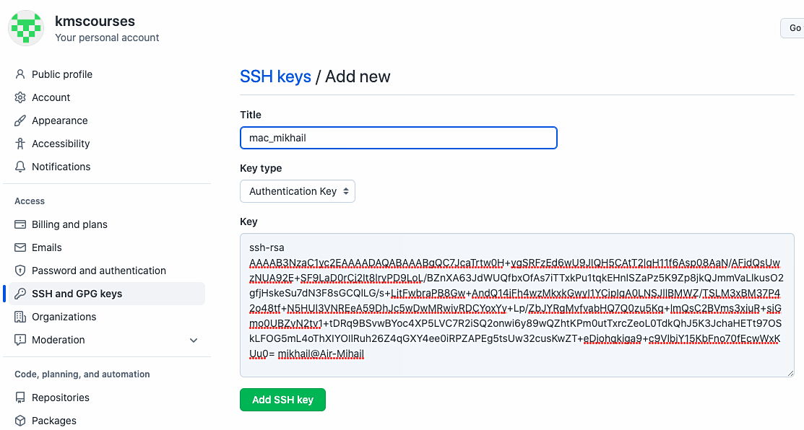804x430 pixels.
Task: Click the Emails envelope icon
Action: click(x=20, y=247)
